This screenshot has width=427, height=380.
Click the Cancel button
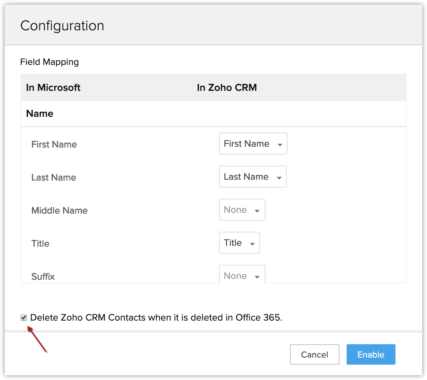(x=314, y=355)
